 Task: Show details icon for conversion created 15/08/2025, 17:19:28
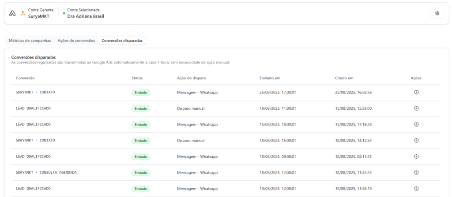click(x=416, y=124)
